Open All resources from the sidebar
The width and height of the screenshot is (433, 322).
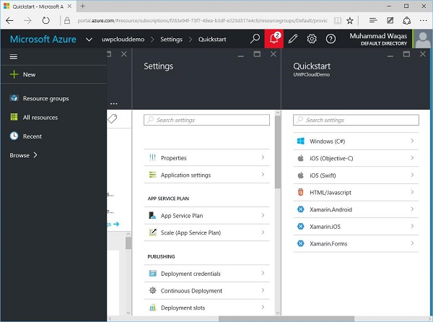pos(40,118)
